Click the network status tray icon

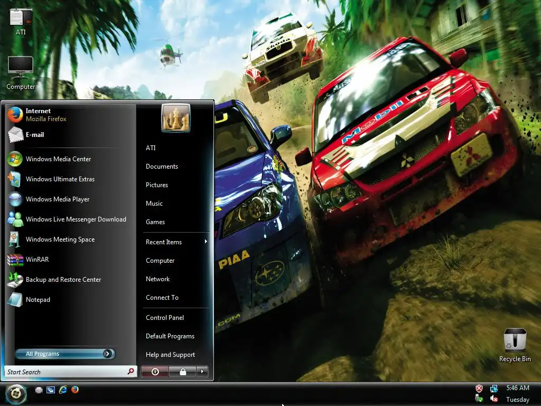(494, 389)
